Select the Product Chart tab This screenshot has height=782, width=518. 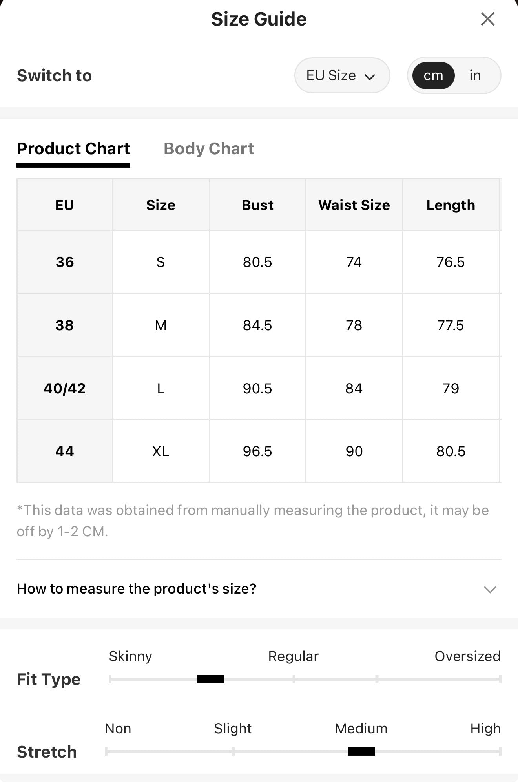(73, 149)
